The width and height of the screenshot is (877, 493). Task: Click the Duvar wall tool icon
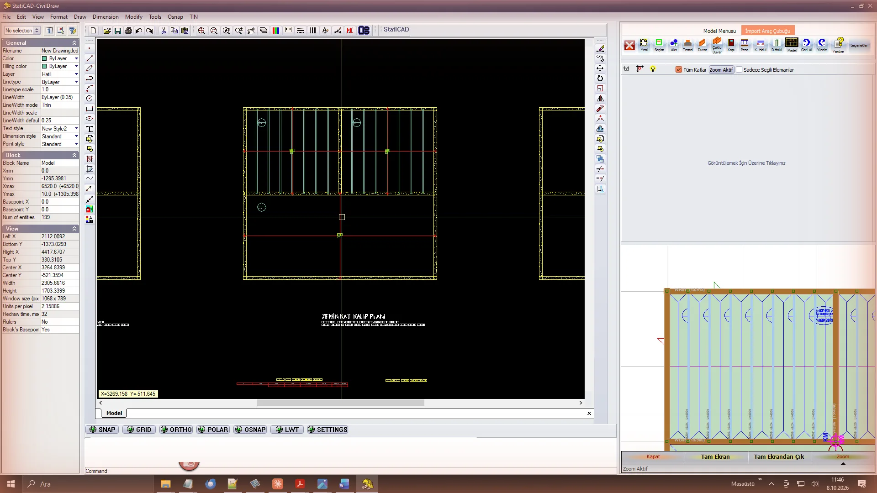(703, 44)
